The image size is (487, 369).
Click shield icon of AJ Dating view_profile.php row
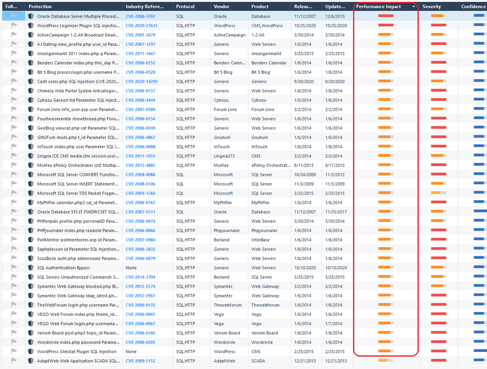(31, 44)
